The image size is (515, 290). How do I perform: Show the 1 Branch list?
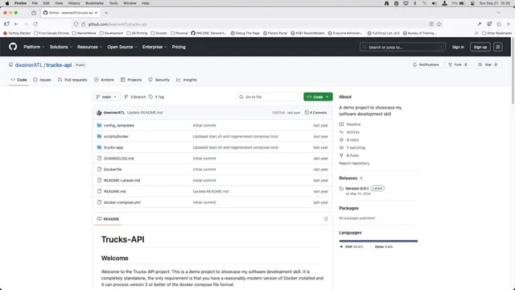click(x=135, y=97)
